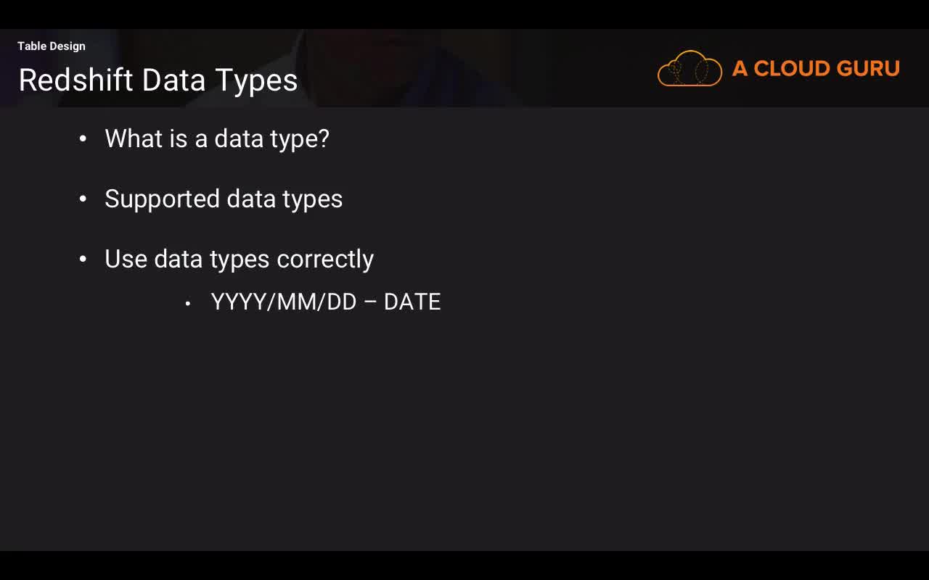Click the bullet dot before 'Supported data types'
The image size is (929, 580).
pos(83,199)
